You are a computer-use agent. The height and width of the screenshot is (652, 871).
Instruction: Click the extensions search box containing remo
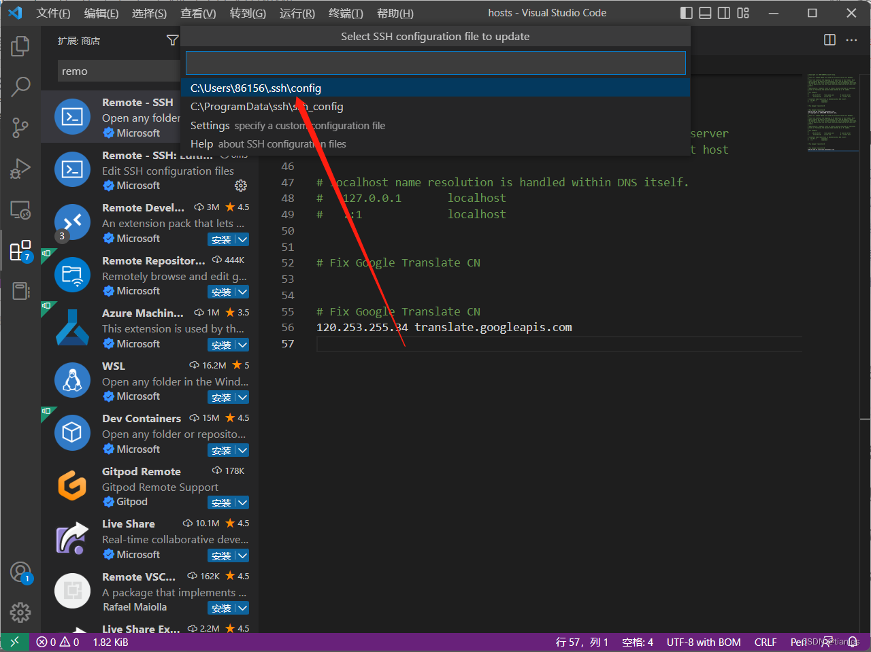[x=119, y=71]
